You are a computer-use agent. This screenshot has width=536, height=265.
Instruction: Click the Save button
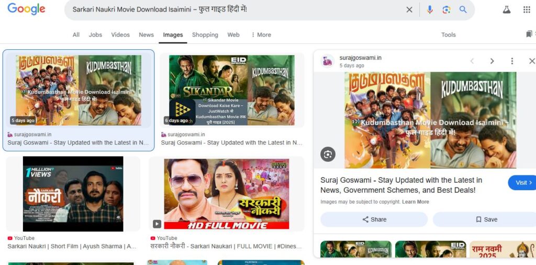click(x=486, y=219)
